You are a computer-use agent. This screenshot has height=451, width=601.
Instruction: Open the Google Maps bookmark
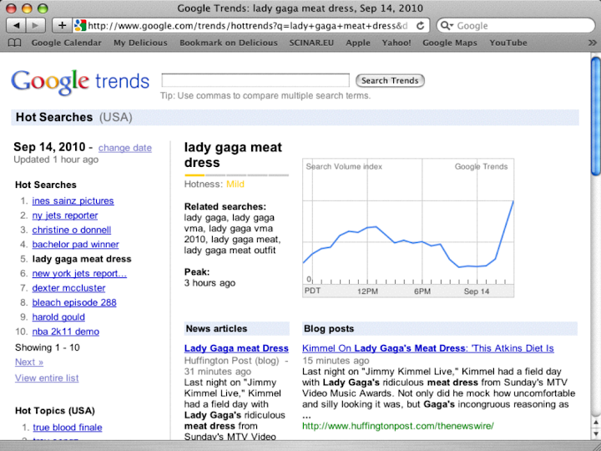coord(449,43)
